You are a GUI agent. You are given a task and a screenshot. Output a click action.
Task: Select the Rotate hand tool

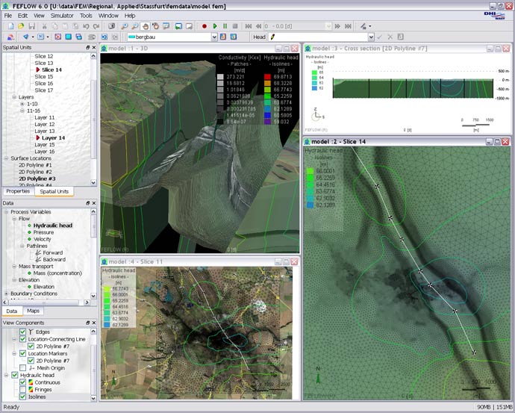[x=155, y=26]
